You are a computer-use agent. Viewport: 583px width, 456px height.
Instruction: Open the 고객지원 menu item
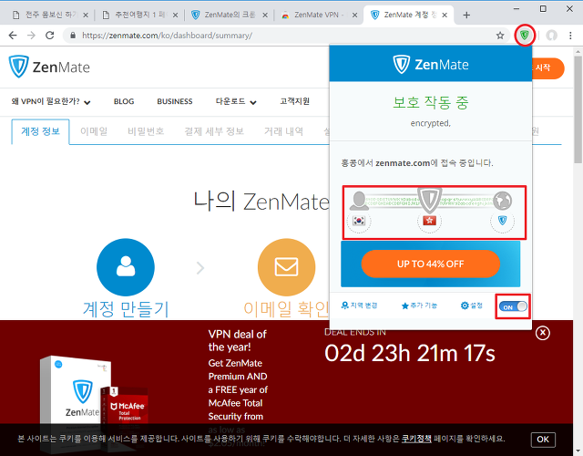(x=294, y=101)
